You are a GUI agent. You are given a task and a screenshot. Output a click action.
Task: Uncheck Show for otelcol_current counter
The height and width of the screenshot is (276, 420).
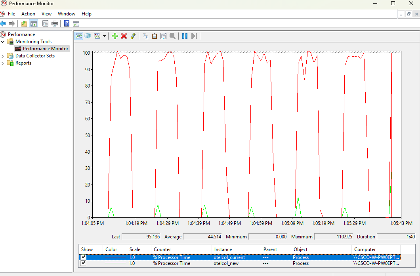(84, 257)
